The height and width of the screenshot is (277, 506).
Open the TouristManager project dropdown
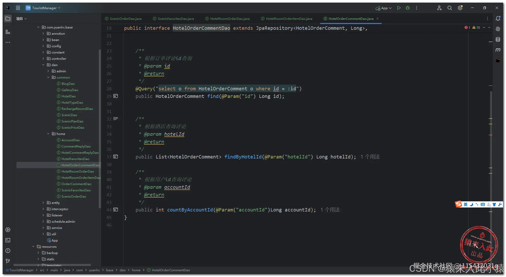point(43,8)
